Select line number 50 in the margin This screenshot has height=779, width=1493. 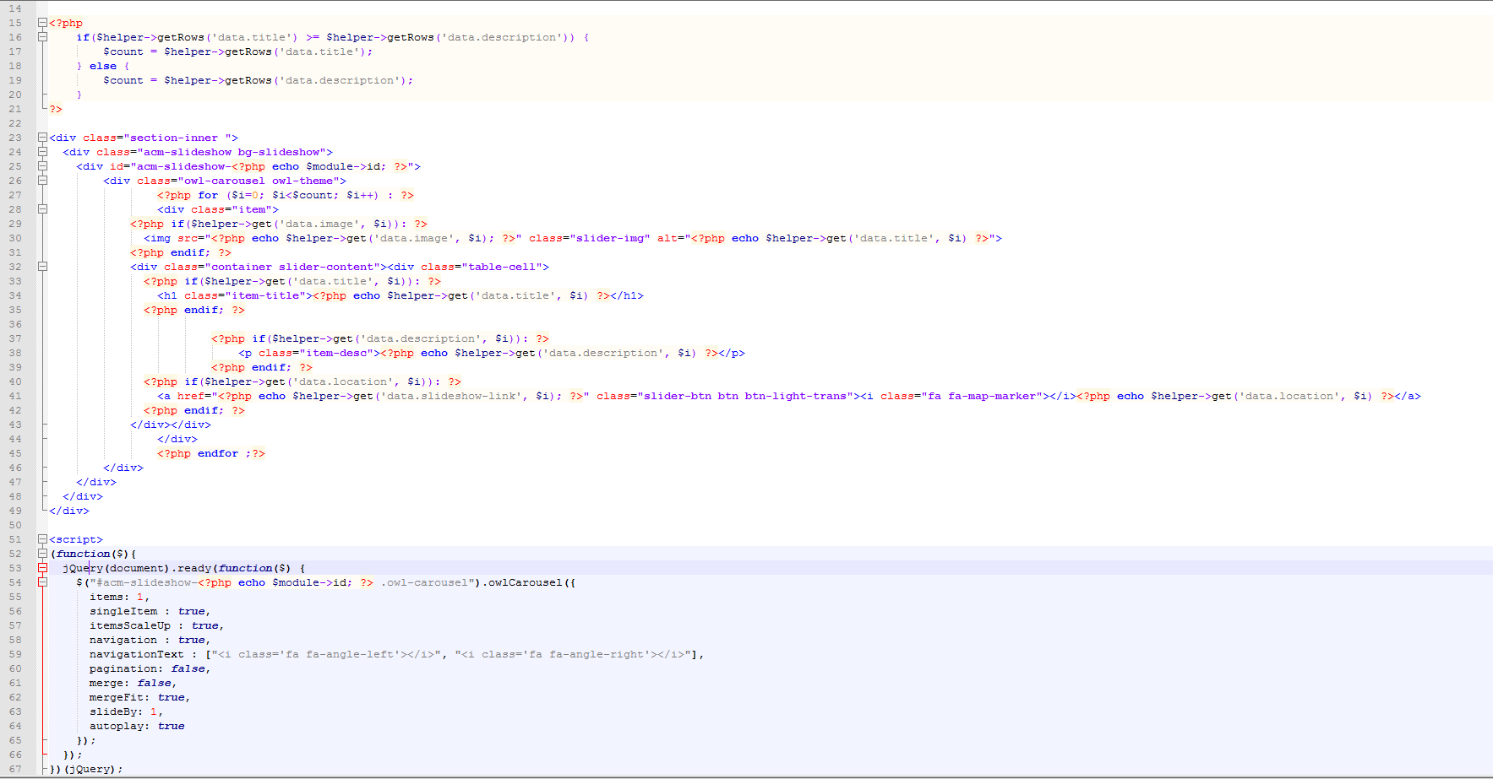[x=15, y=525]
